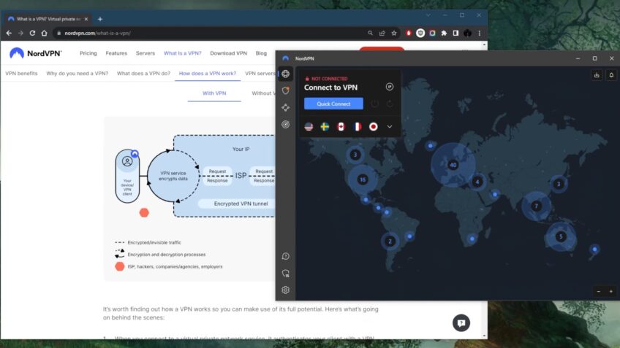Close the What is a VPN browser tab
The height and width of the screenshot is (348, 620).
pos(86,19)
